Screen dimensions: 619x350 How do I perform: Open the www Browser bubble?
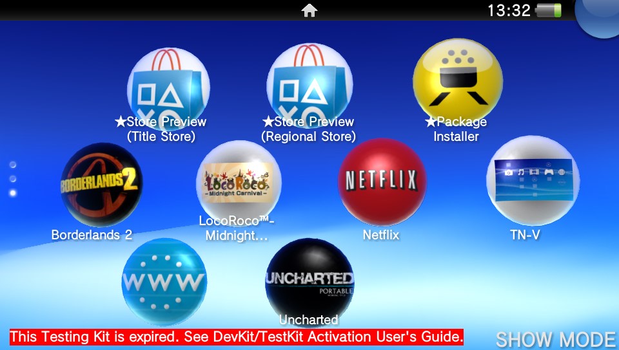coord(164,281)
